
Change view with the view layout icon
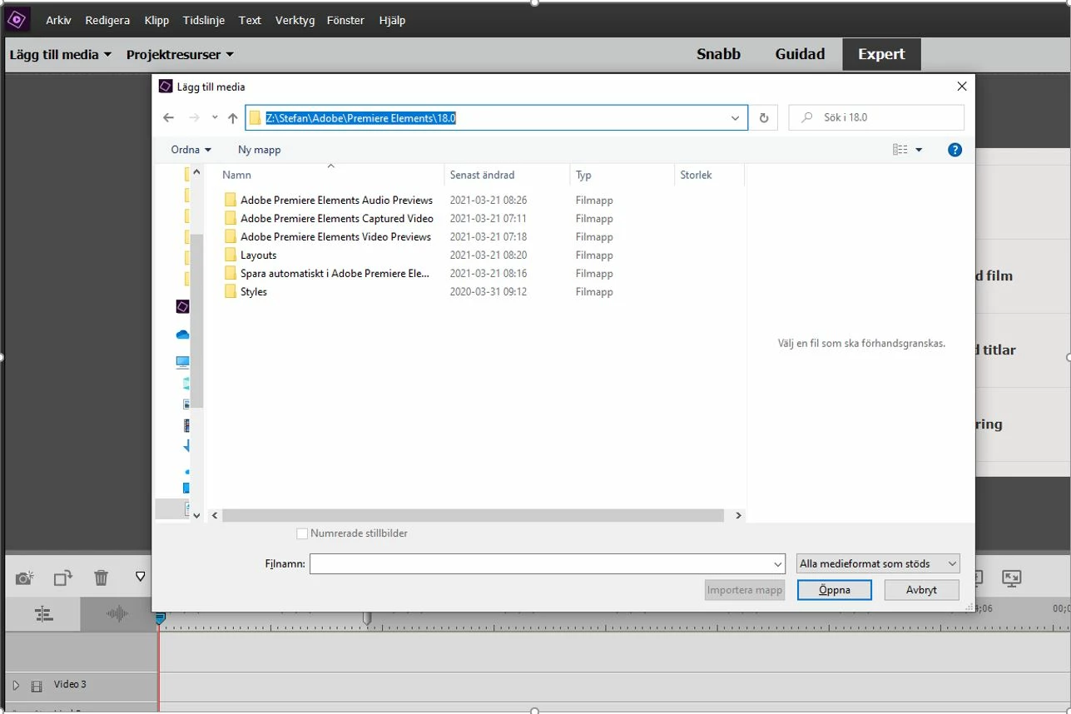click(900, 150)
